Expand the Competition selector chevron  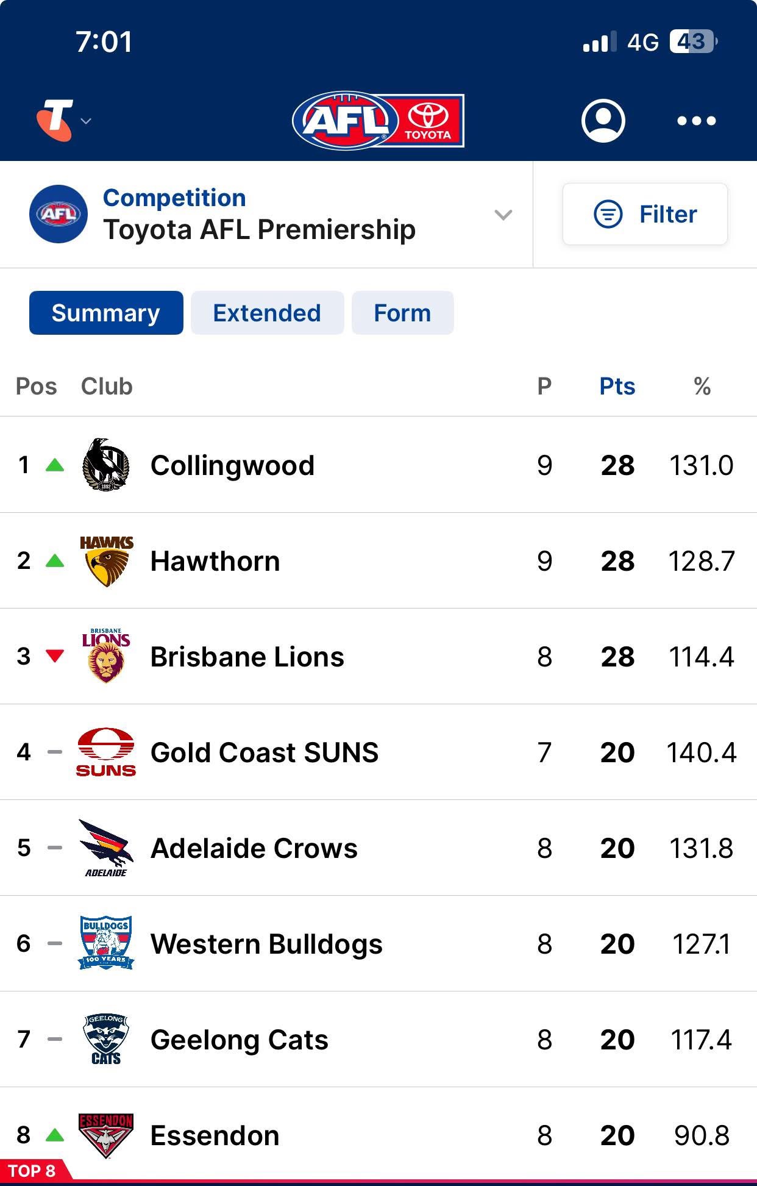pyautogui.click(x=503, y=215)
